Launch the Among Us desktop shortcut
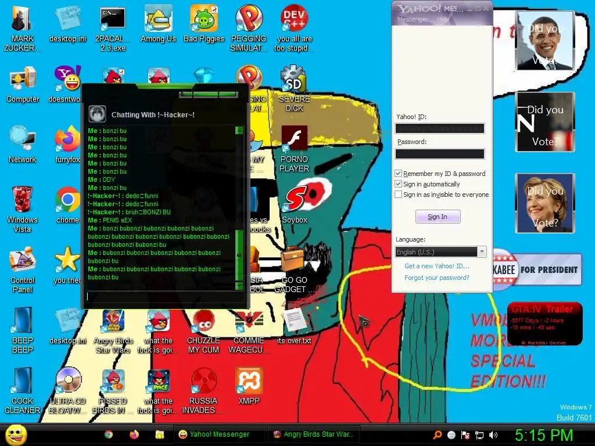This screenshot has height=446, width=595. [158, 24]
